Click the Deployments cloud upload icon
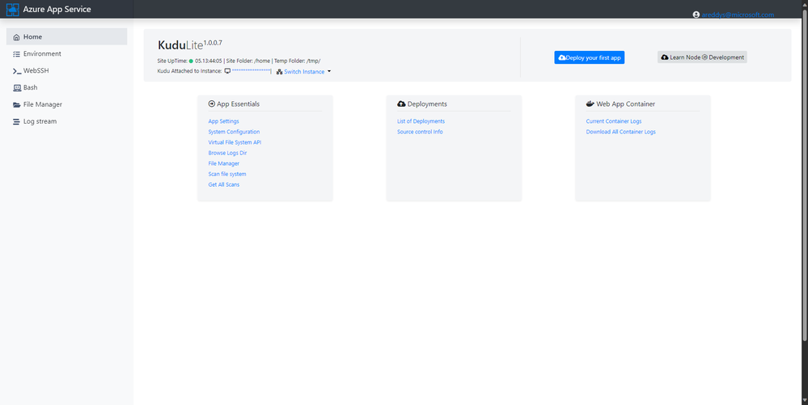This screenshot has height=405, width=808. 401,103
